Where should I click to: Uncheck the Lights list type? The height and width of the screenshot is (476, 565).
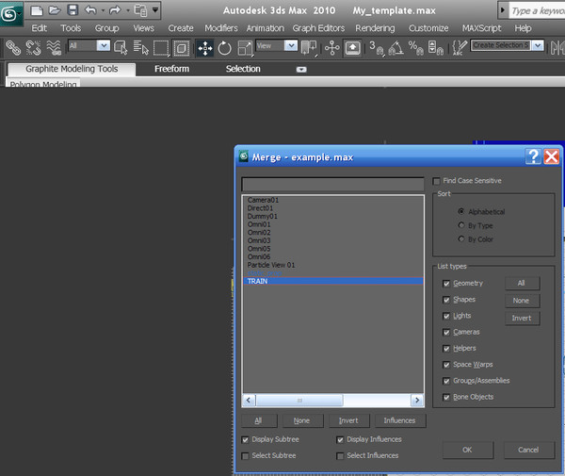coord(446,317)
